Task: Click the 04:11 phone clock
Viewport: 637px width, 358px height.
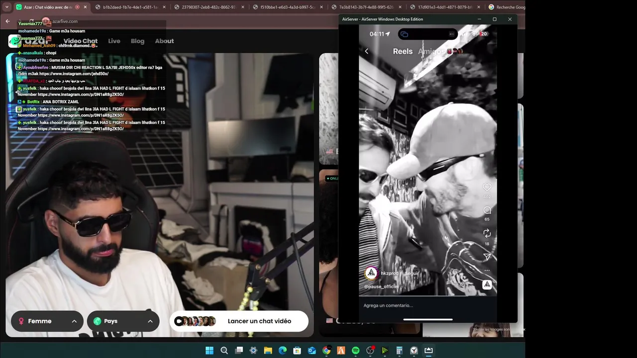Action: [377, 34]
